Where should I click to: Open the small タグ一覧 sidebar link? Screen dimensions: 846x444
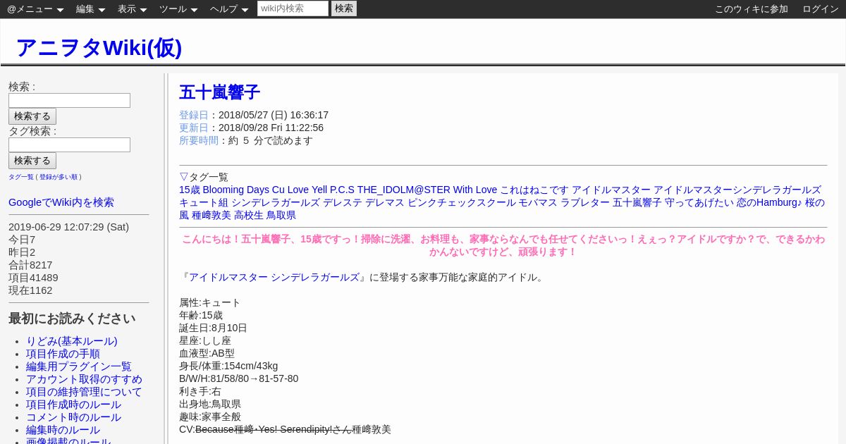pos(21,177)
